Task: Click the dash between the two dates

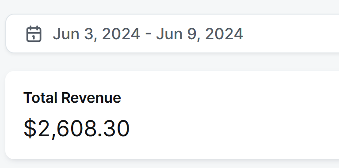Action: 148,34
